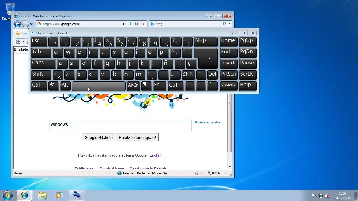Open the recent pages dropdown arrow

32,24
